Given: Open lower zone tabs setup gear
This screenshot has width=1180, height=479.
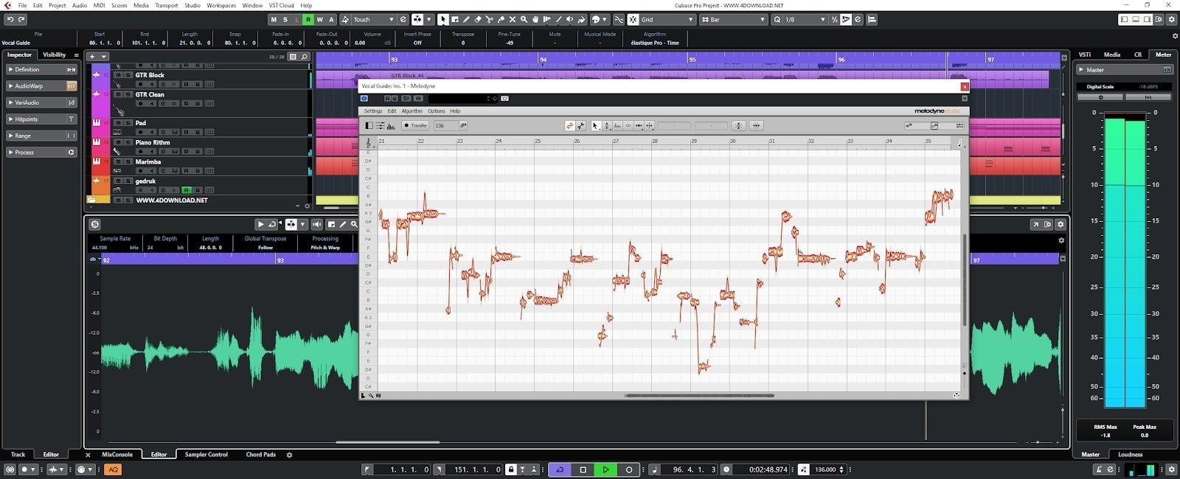Looking at the screenshot, I should click(289, 455).
